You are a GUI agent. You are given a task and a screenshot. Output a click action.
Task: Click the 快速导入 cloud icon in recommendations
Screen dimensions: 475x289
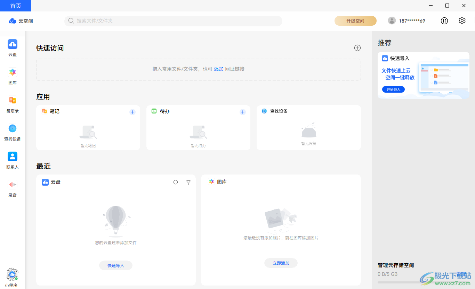[x=385, y=58]
